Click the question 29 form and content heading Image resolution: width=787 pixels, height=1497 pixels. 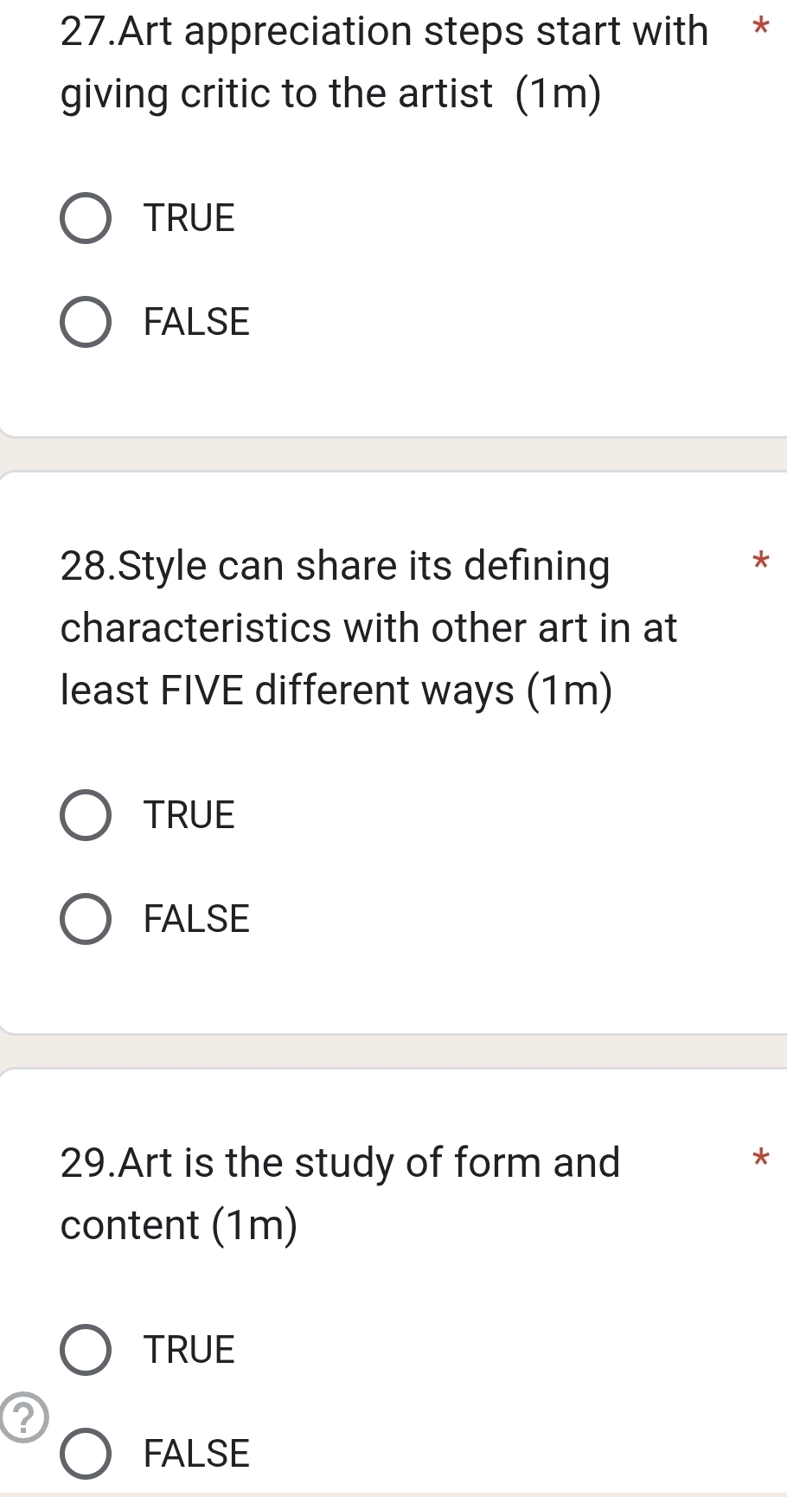(x=341, y=1193)
